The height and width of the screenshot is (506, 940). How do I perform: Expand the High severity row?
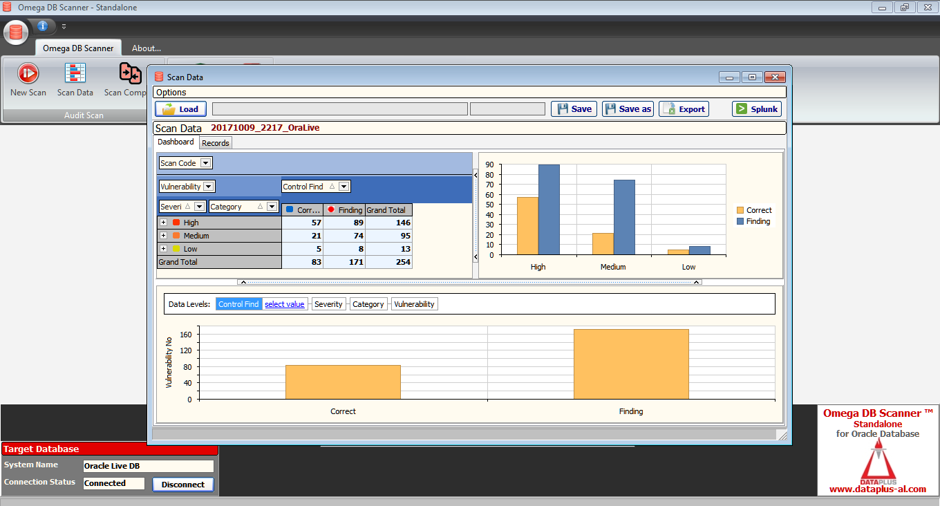164,223
